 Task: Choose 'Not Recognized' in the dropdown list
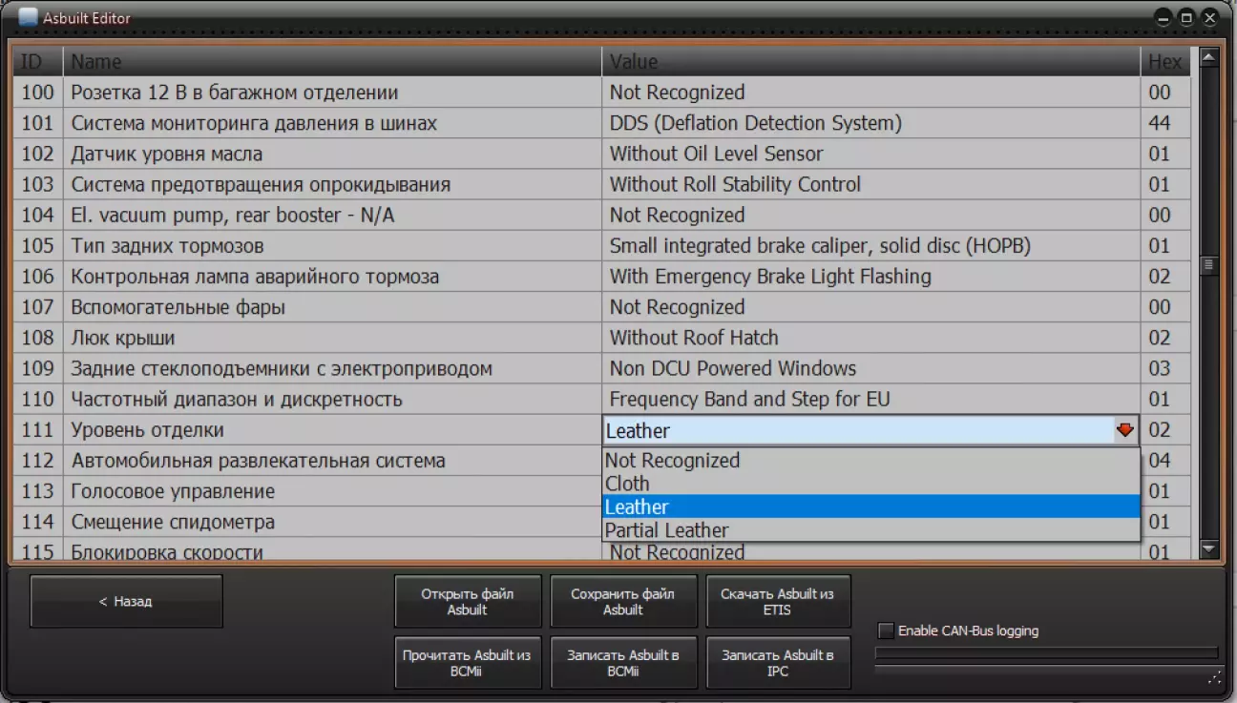click(x=672, y=461)
